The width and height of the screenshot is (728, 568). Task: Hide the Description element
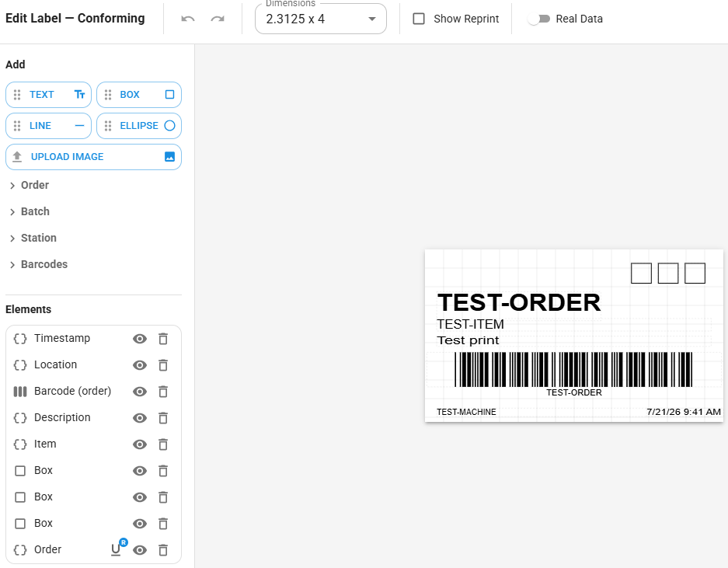[140, 419]
